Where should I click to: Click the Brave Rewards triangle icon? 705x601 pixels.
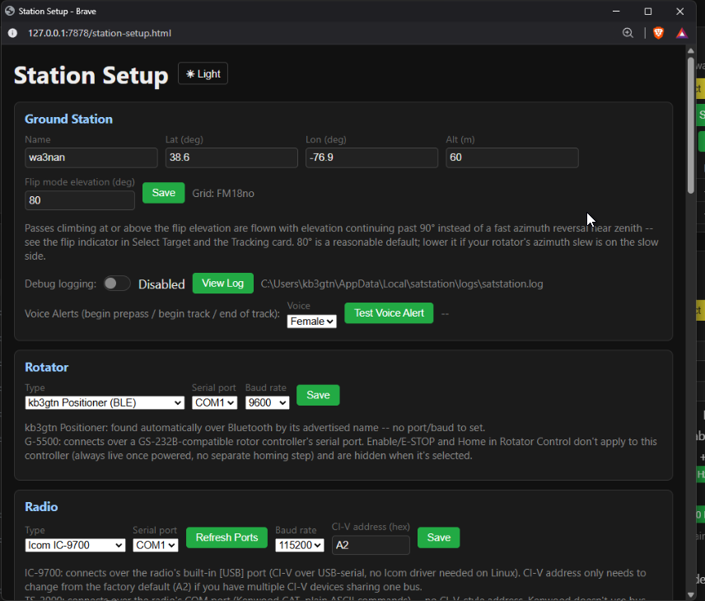(682, 33)
